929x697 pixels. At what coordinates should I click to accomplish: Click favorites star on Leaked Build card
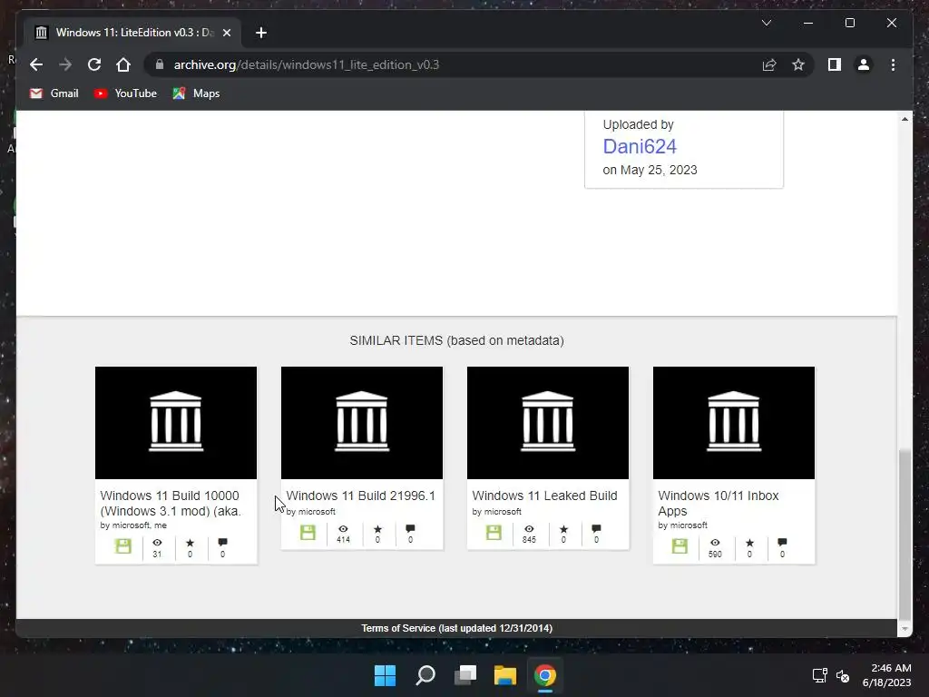click(x=563, y=529)
